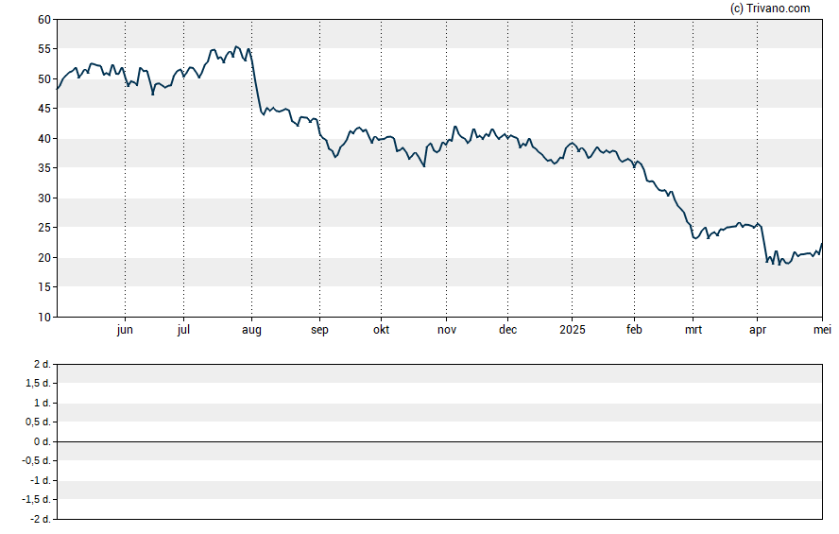Click the '1,5 d.' label on lower chart

coord(39,383)
